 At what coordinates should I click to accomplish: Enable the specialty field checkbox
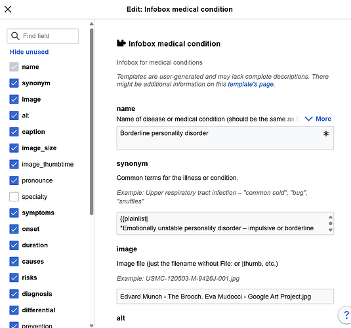click(14, 197)
